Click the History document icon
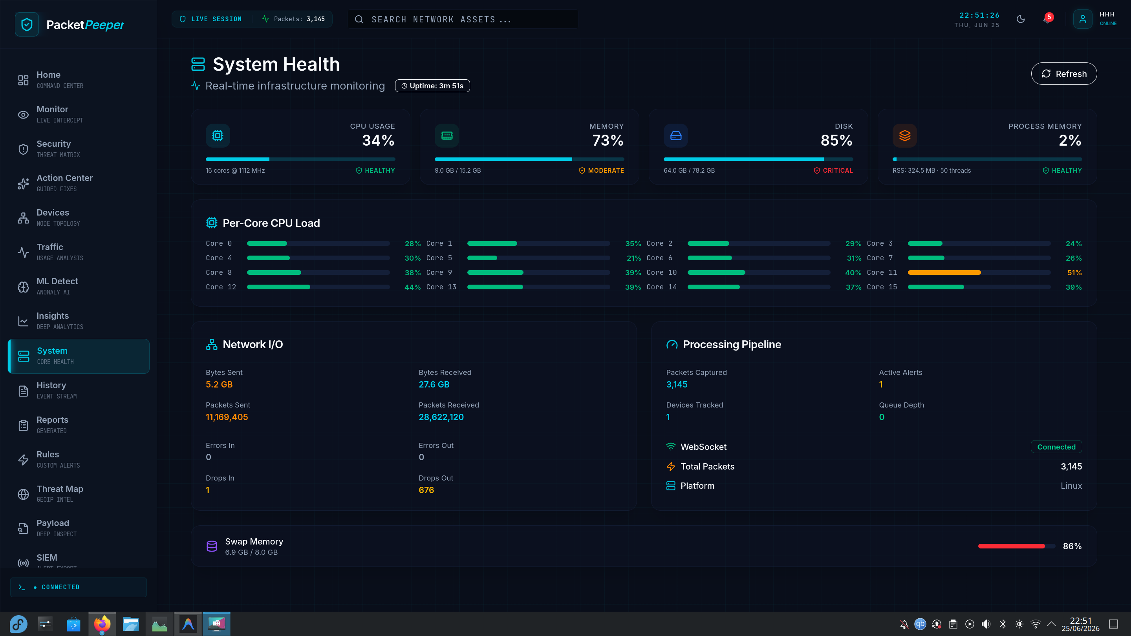1131x636 pixels. point(23,391)
